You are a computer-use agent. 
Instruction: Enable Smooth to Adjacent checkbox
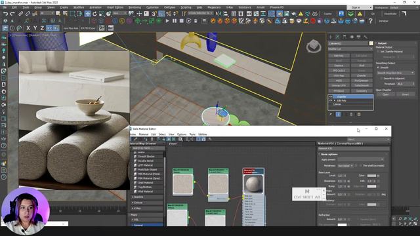pyautogui.click(x=381, y=79)
